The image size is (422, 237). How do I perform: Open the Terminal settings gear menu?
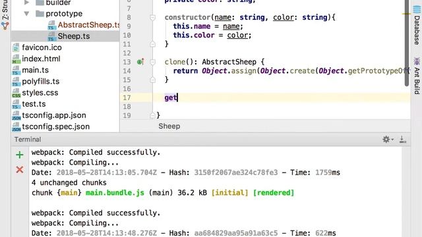[388, 140]
